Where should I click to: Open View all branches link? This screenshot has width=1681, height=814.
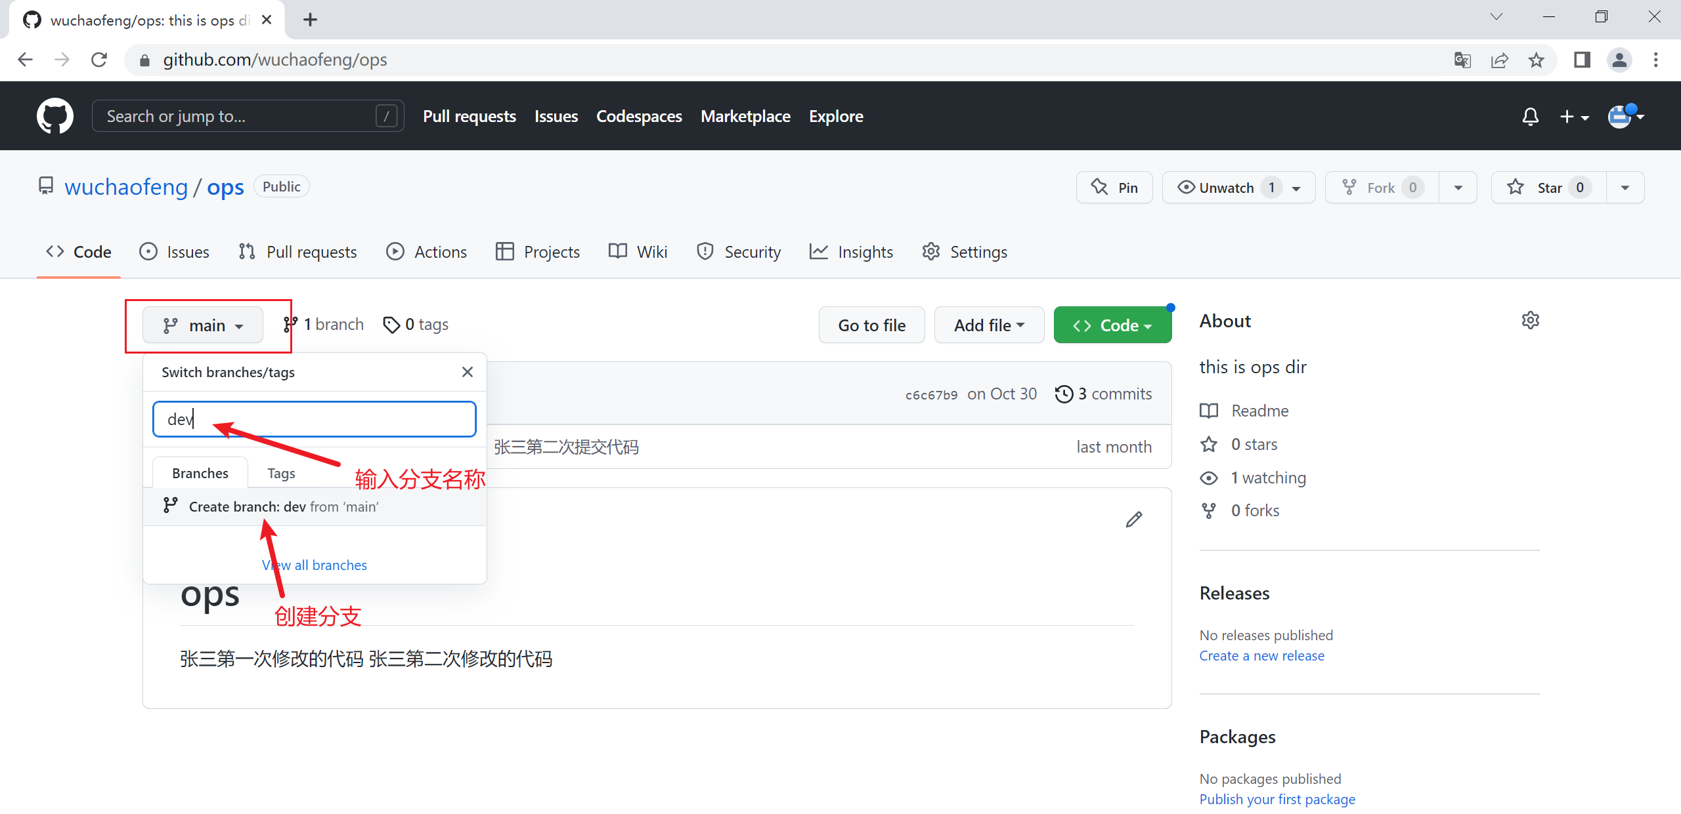(x=315, y=565)
